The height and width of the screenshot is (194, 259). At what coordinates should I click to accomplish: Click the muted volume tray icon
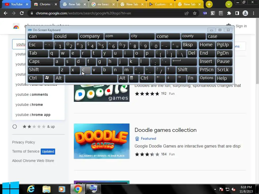click(x=233, y=189)
